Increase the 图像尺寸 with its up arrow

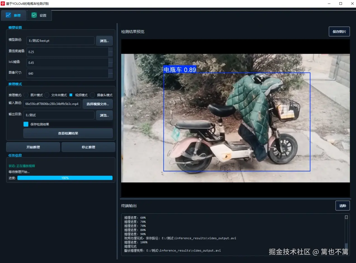(111, 71)
